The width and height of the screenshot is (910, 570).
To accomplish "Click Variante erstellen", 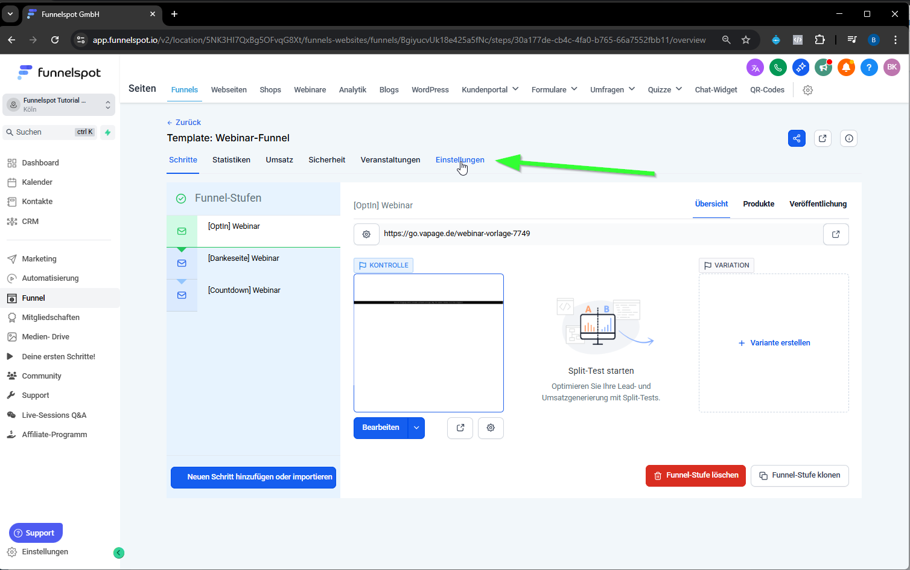I will [x=774, y=343].
